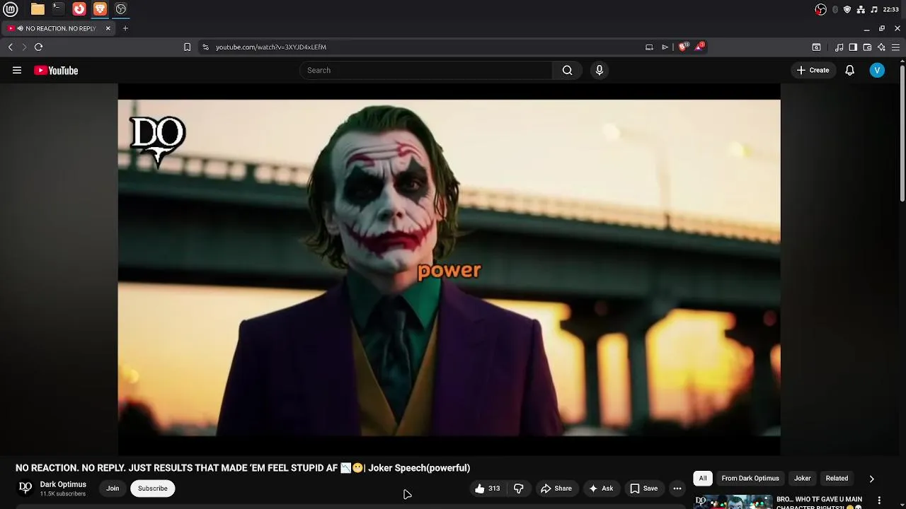Pause the Joker video player
This screenshot has width=906, height=509.
tap(449, 268)
